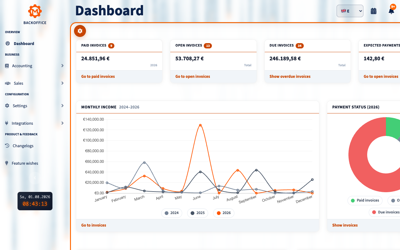The height and width of the screenshot is (250, 400).
Task: Click the amount 142,80 €
Action: [x=374, y=58]
